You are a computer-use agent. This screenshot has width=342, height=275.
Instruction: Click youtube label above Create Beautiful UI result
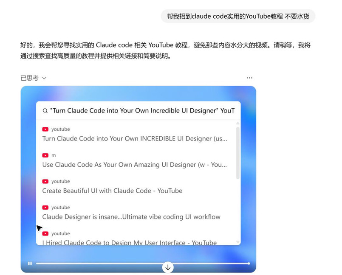coord(60,181)
